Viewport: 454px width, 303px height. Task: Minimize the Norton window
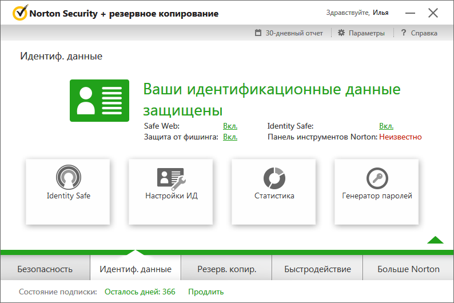pos(410,13)
